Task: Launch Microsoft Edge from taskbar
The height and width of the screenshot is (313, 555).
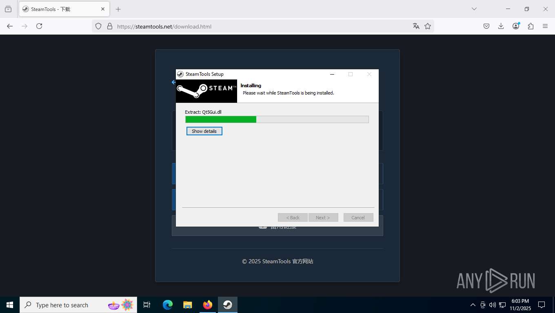Action: (x=167, y=305)
